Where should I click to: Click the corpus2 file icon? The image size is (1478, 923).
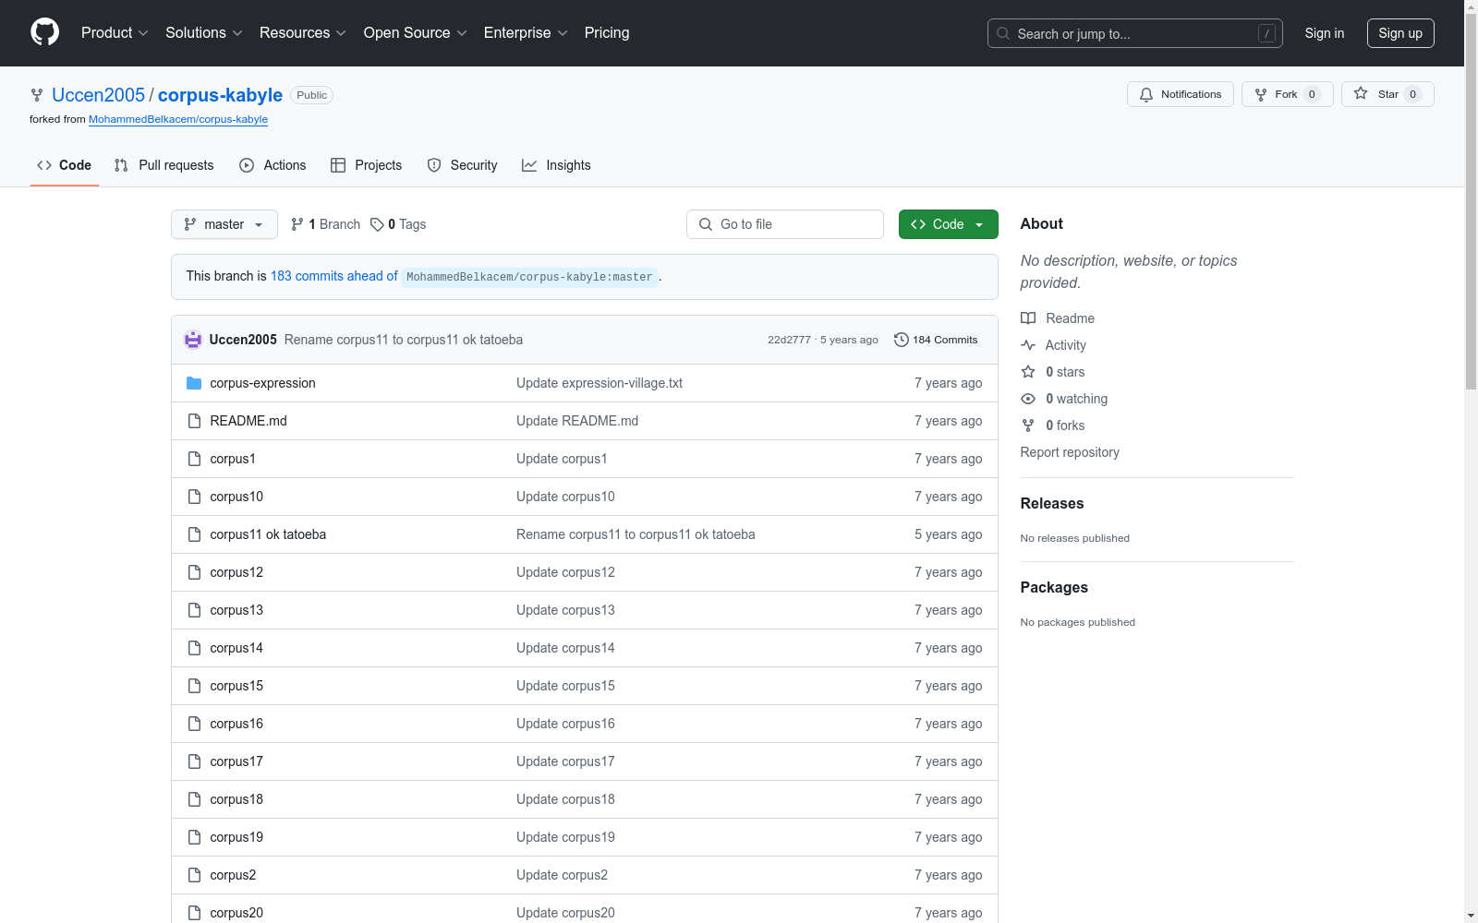point(194,875)
